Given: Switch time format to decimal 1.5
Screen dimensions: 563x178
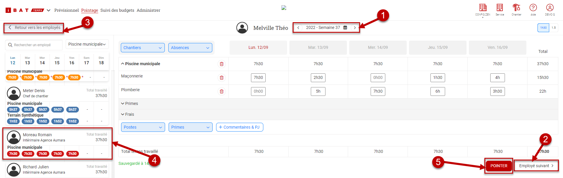Looking at the screenshot, I should click(x=554, y=28).
